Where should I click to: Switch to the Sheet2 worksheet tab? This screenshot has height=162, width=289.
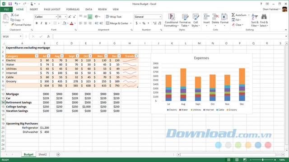(42, 154)
